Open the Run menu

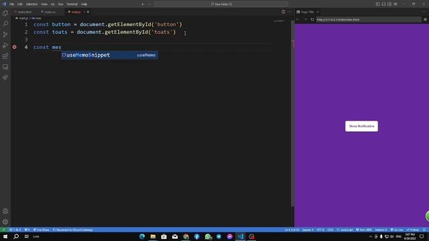60,4
